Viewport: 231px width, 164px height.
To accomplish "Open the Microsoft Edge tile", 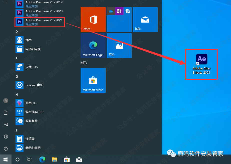I will click(93, 45).
